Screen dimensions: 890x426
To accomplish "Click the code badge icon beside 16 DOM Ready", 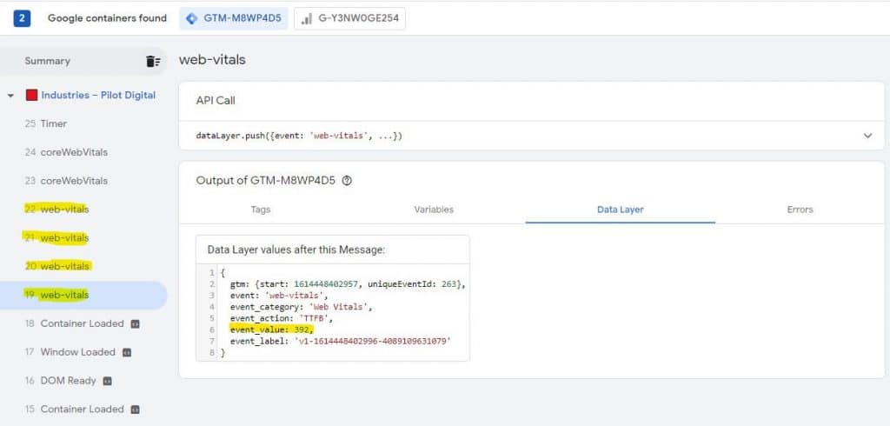I will click(x=107, y=381).
